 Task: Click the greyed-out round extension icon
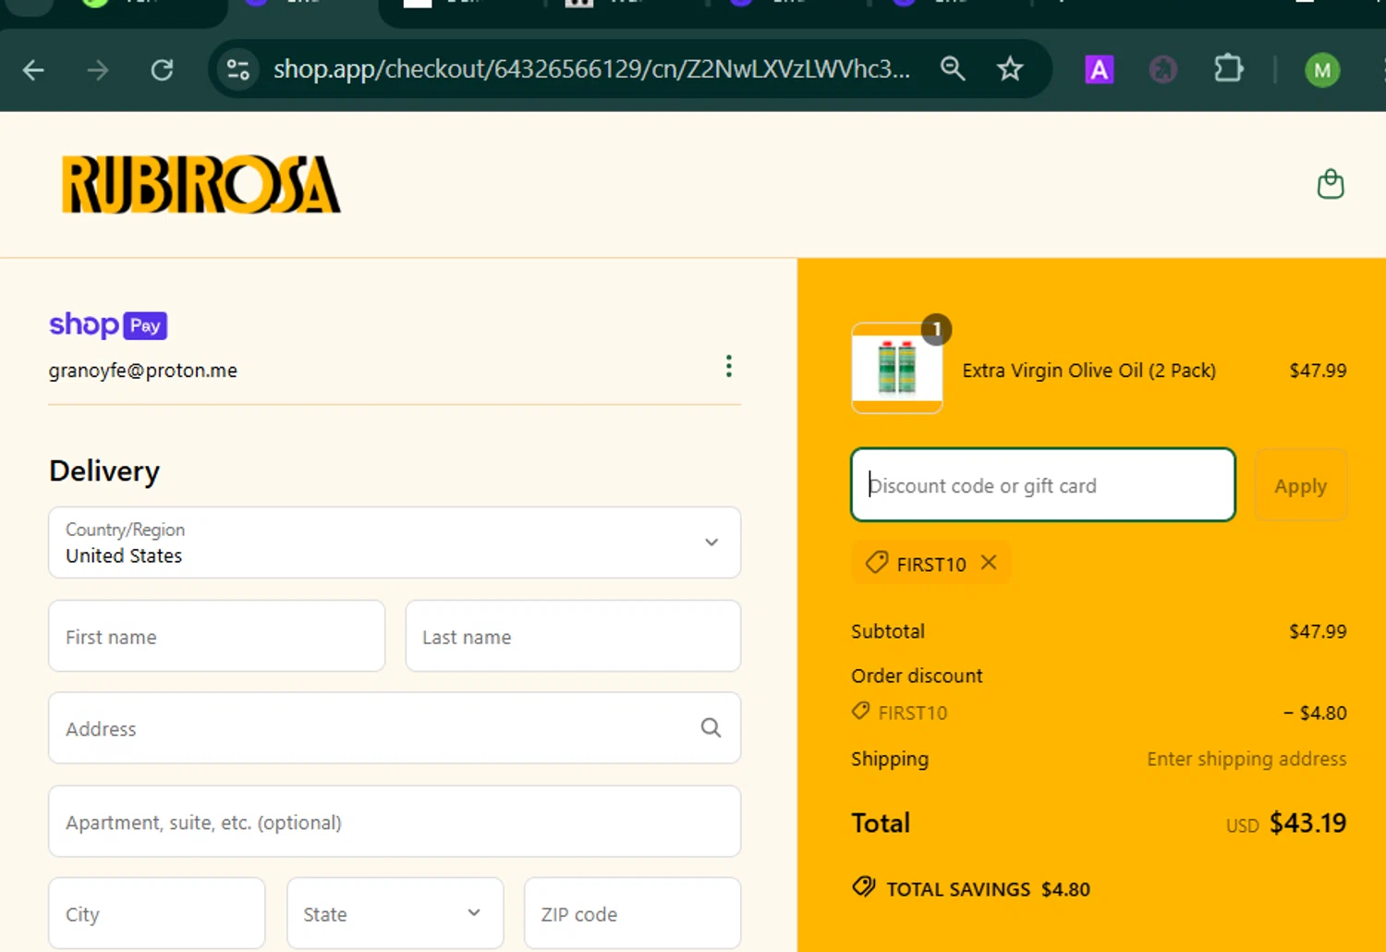coord(1163,69)
